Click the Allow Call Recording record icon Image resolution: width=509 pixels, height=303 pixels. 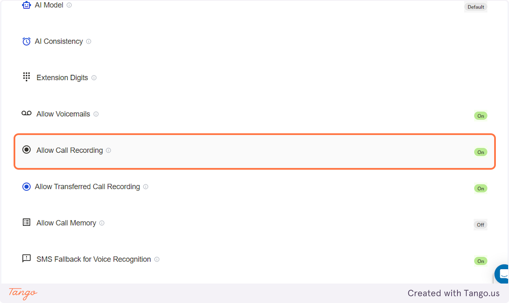26,150
